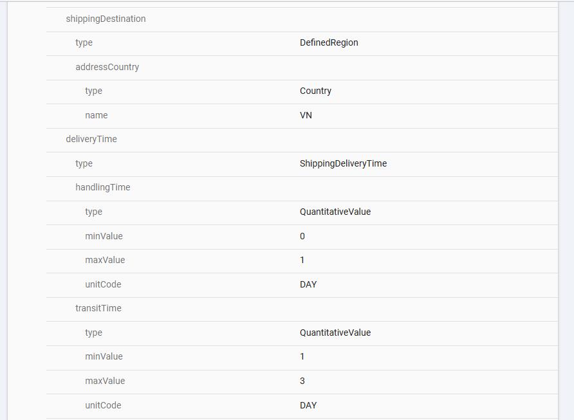The height and width of the screenshot is (420, 574).
Task: Select the Country type value
Action: (315, 91)
